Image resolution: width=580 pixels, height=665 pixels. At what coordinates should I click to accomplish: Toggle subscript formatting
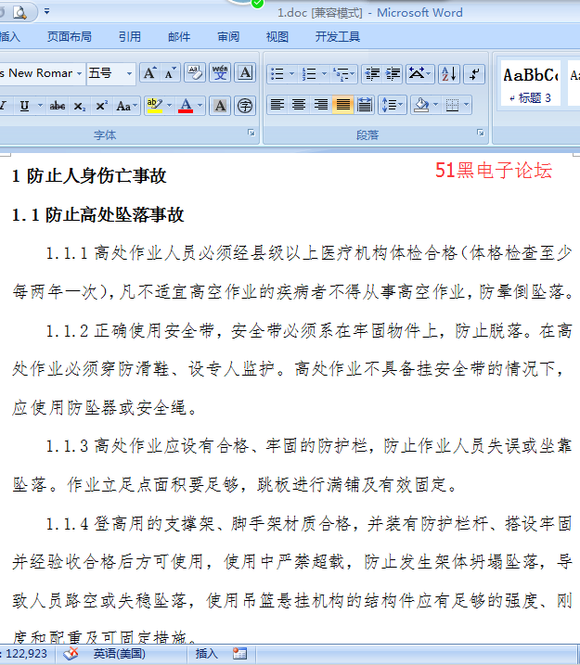tap(79, 106)
